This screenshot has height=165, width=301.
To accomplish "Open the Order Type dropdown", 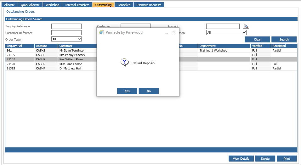I will tap(66, 39).
